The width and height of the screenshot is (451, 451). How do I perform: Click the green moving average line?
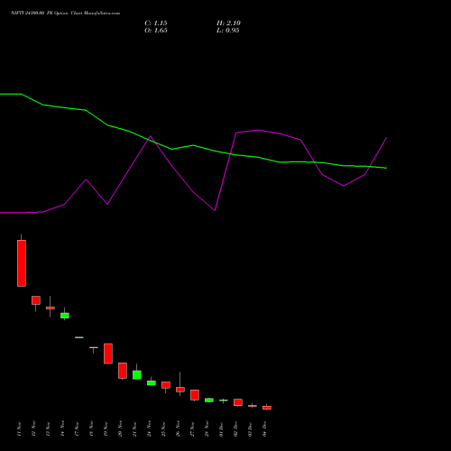point(193,145)
